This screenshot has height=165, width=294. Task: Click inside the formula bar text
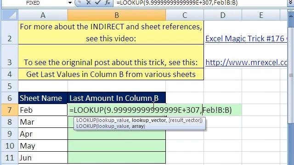click(x=177, y=3)
